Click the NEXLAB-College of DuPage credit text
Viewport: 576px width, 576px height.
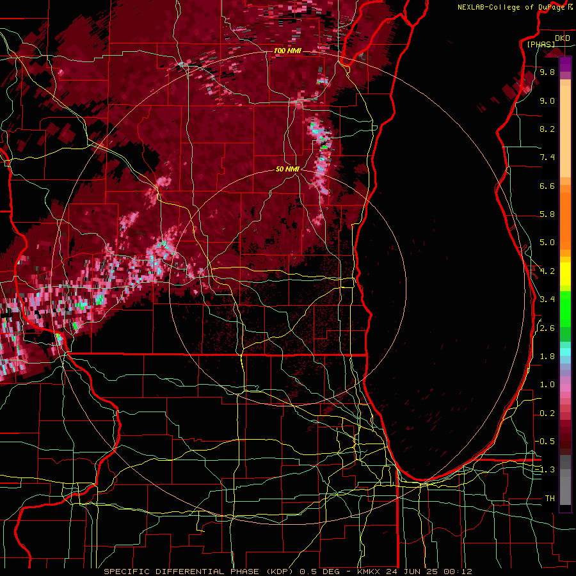coord(511,7)
